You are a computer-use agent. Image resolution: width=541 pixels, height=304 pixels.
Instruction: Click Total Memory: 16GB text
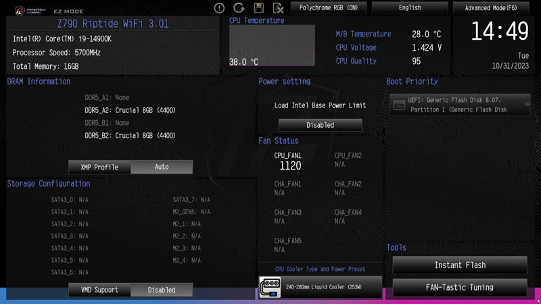tap(45, 66)
